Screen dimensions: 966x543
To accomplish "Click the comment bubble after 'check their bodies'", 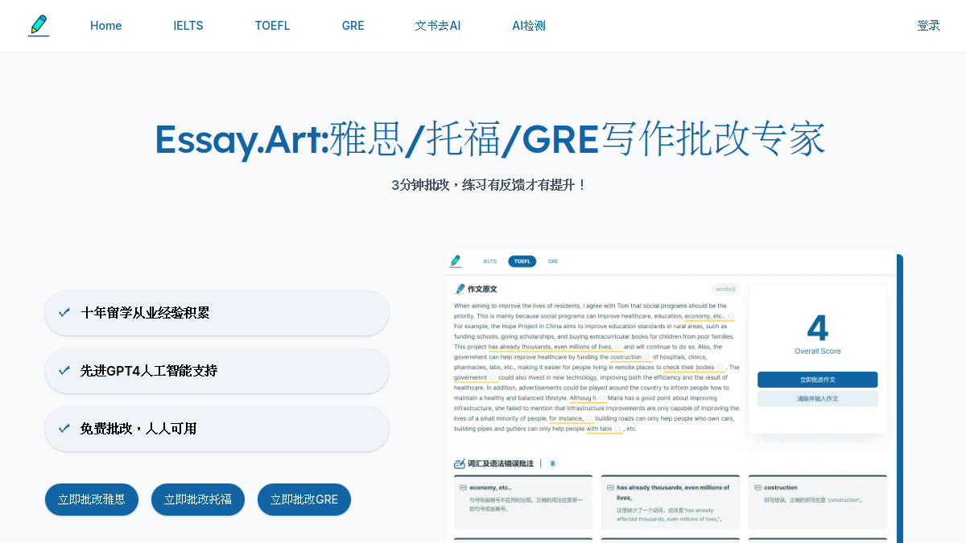I will (x=720, y=368).
